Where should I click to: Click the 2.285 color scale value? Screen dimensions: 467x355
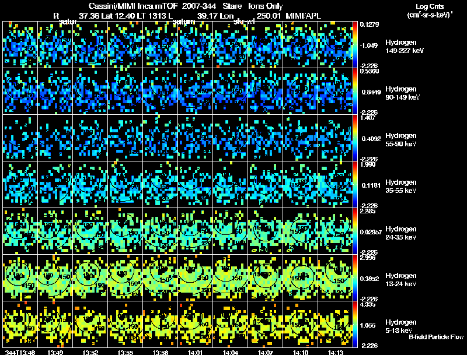368,212
